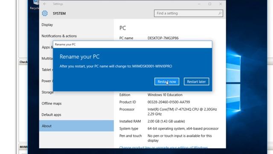Click the new PC name MIIMDSK0001-WIN10PRO text
Viewport: 273px width, 154px height.
point(152,66)
